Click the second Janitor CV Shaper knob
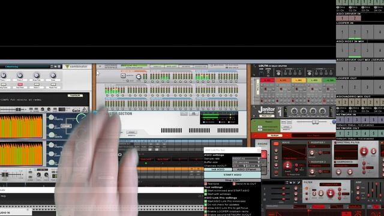384x216 pixels. (x=304, y=112)
